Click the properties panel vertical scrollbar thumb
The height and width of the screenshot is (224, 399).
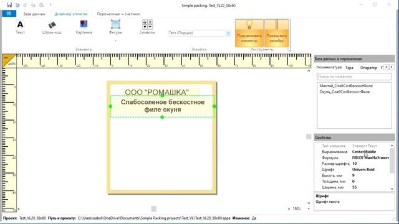[x=392, y=161]
